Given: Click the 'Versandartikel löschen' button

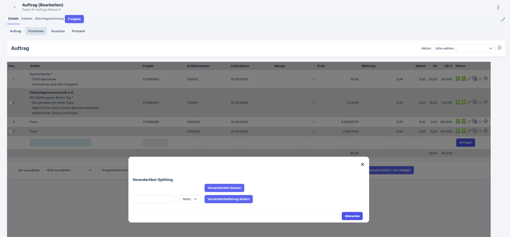Looking at the screenshot, I should coord(224,188).
